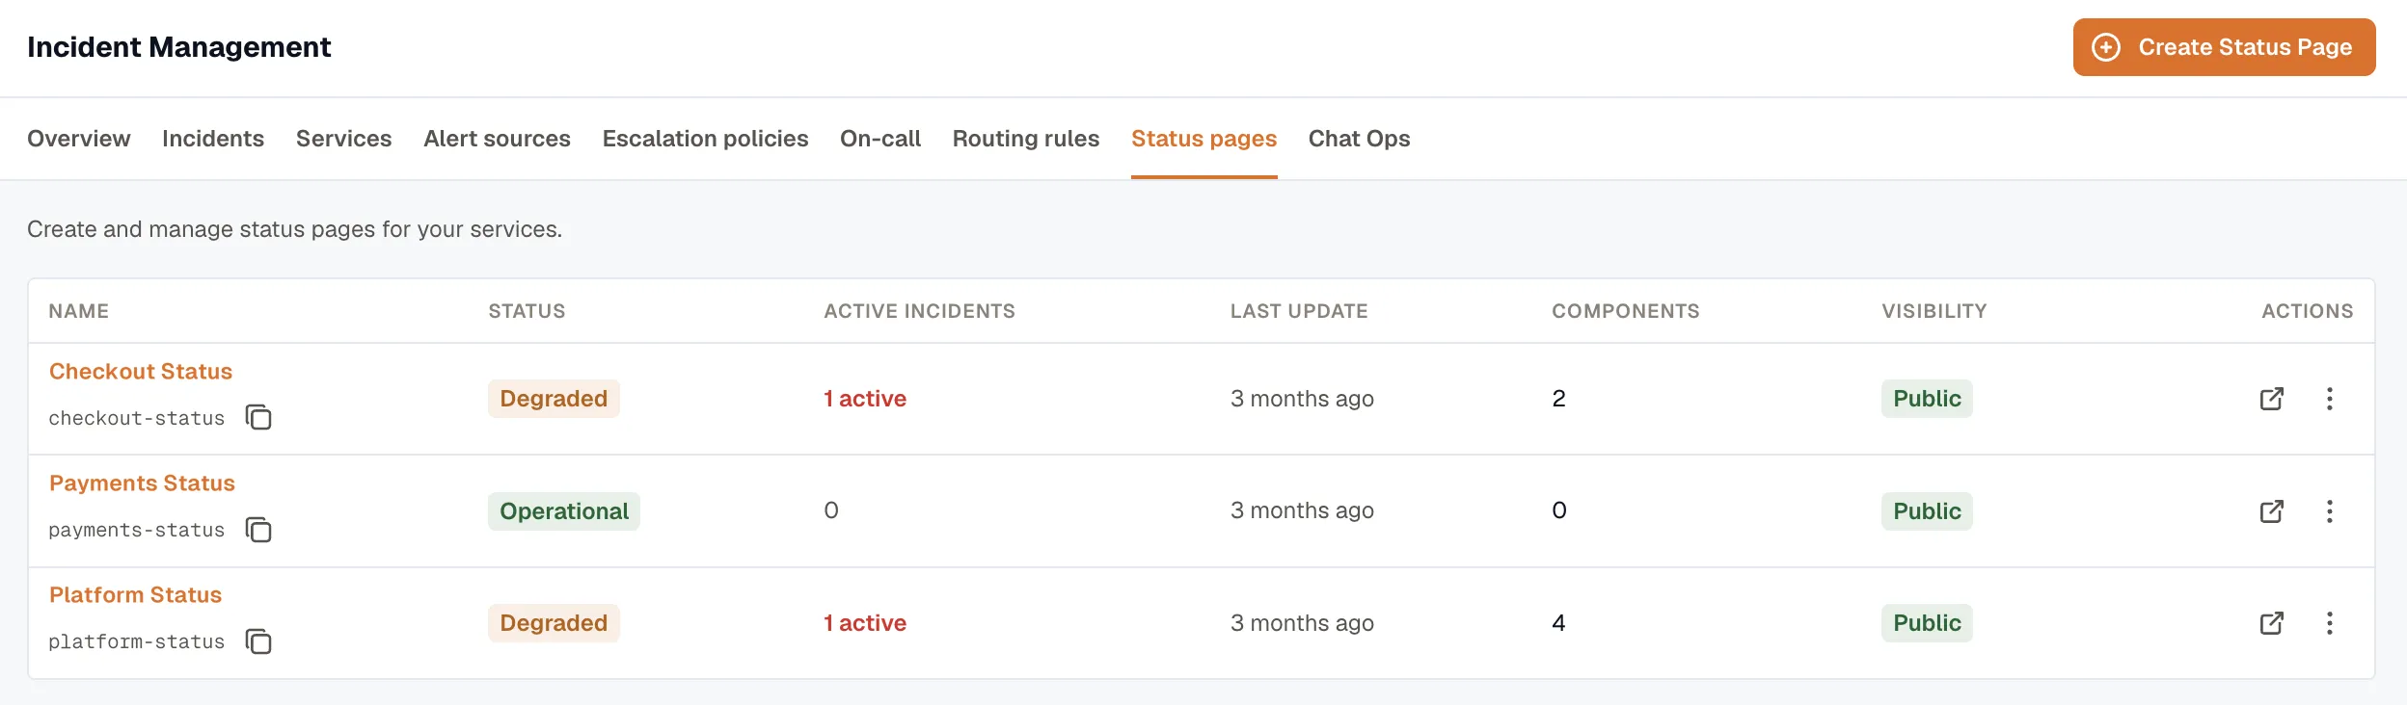The height and width of the screenshot is (705, 2407).
Task: Open the Checkout Status link
Action: (x=141, y=372)
